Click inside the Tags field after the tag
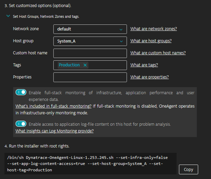The image size is (211, 179). pos(107,65)
